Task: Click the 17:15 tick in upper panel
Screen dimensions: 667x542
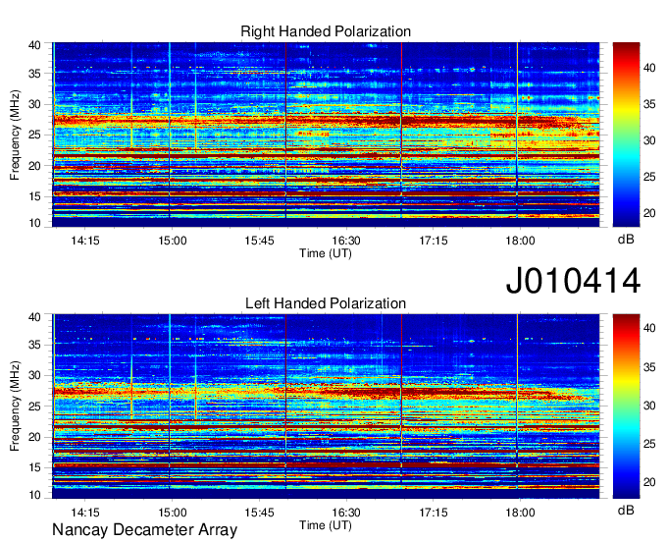Action: 433,241
